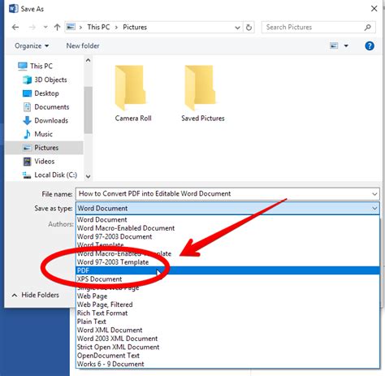Click the Forward navigation arrow
Viewport: 385px width, 376px height.
[x=32, y=27]
